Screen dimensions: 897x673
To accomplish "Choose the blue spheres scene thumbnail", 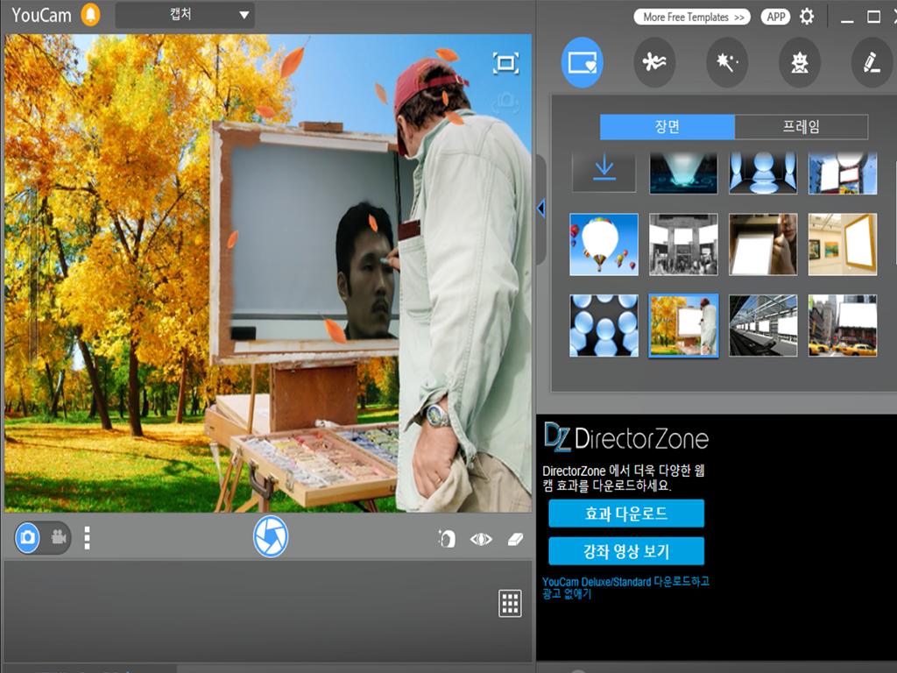I will pos(604,326).
